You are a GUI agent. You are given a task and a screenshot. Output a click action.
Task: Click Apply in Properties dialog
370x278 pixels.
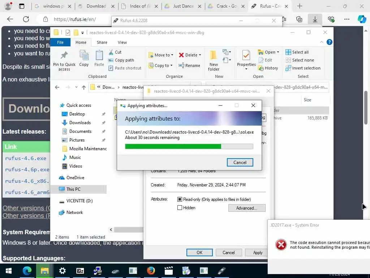click(x=258, y=252)
